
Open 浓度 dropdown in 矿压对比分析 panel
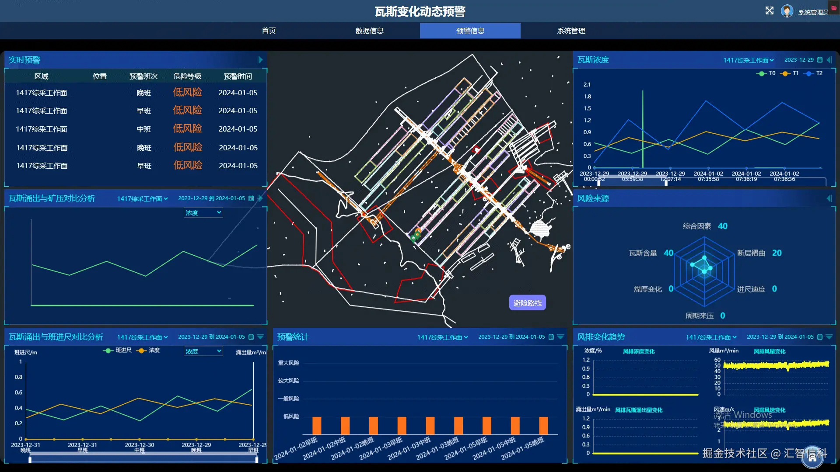[x=203, y=213]
